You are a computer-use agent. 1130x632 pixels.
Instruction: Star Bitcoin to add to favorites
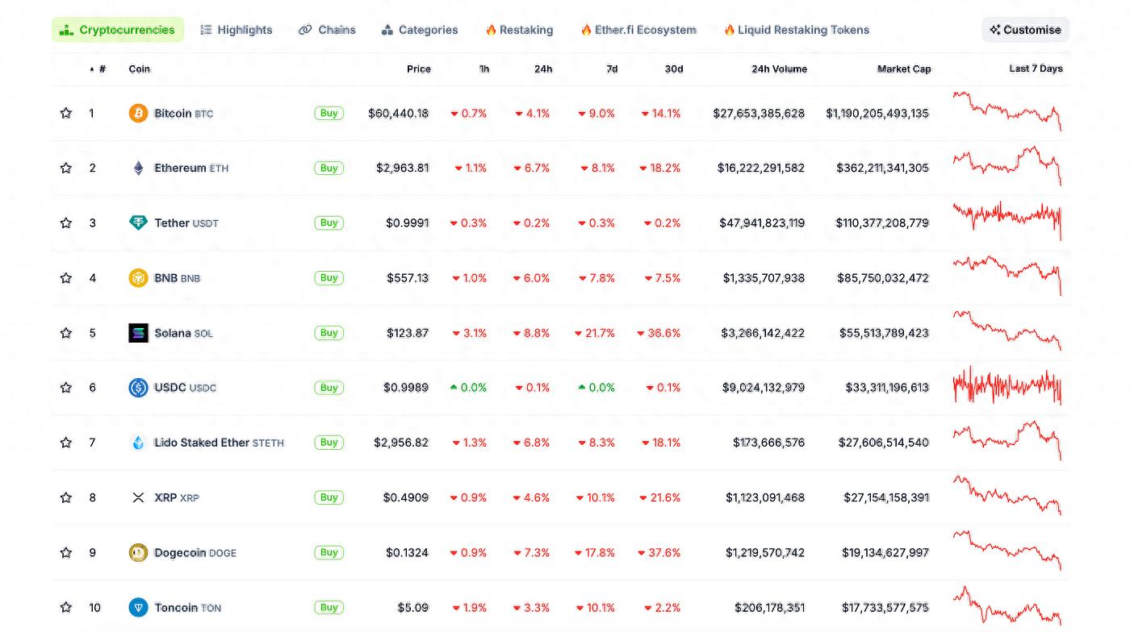click(66, 114)
